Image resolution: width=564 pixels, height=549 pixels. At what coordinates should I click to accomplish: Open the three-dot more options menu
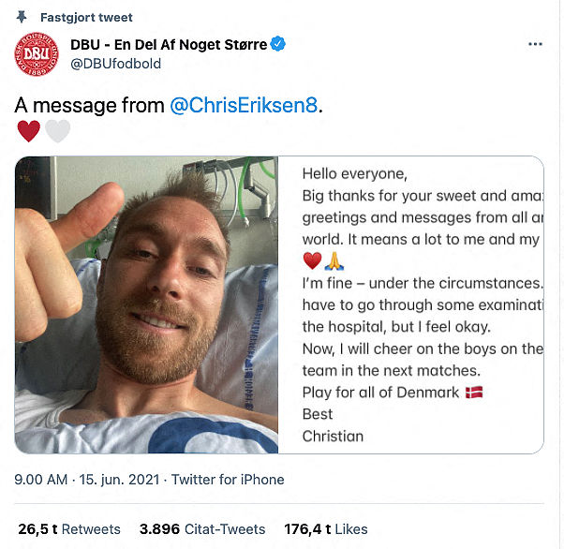535,44
